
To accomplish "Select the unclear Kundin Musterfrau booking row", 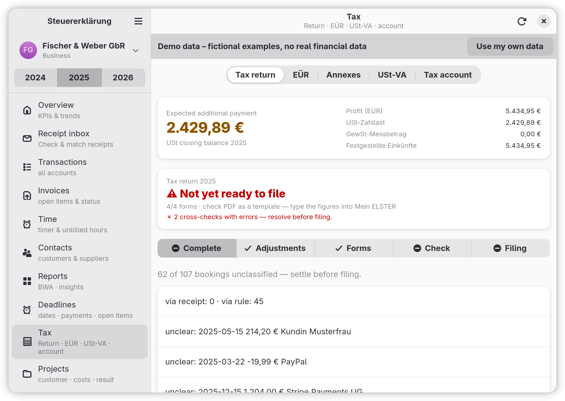I will tap(353, 332).
